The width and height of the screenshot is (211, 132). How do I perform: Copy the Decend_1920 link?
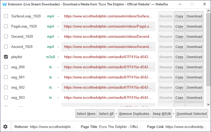(x=179, y=36)
